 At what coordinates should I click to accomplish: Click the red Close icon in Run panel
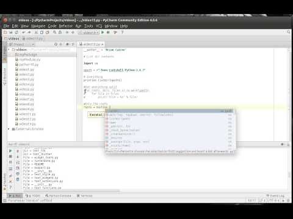click(10, 181)
